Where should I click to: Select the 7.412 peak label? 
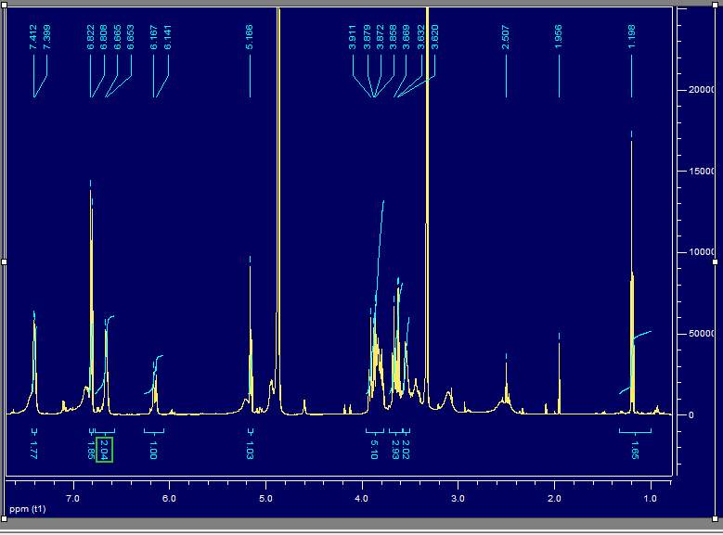33,38
